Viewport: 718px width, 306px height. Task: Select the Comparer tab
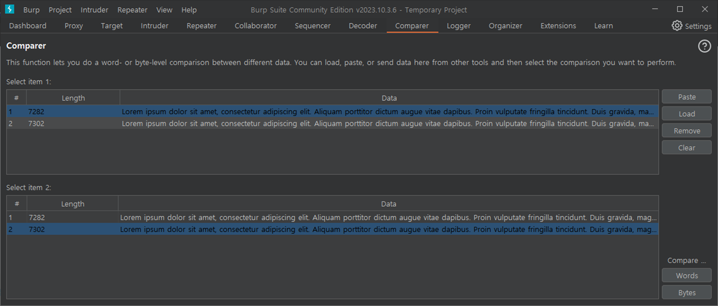[x=412, y=26]
